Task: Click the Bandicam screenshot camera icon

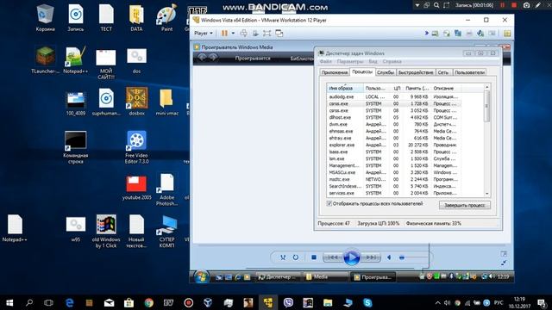Action: [x=526, y=5]
